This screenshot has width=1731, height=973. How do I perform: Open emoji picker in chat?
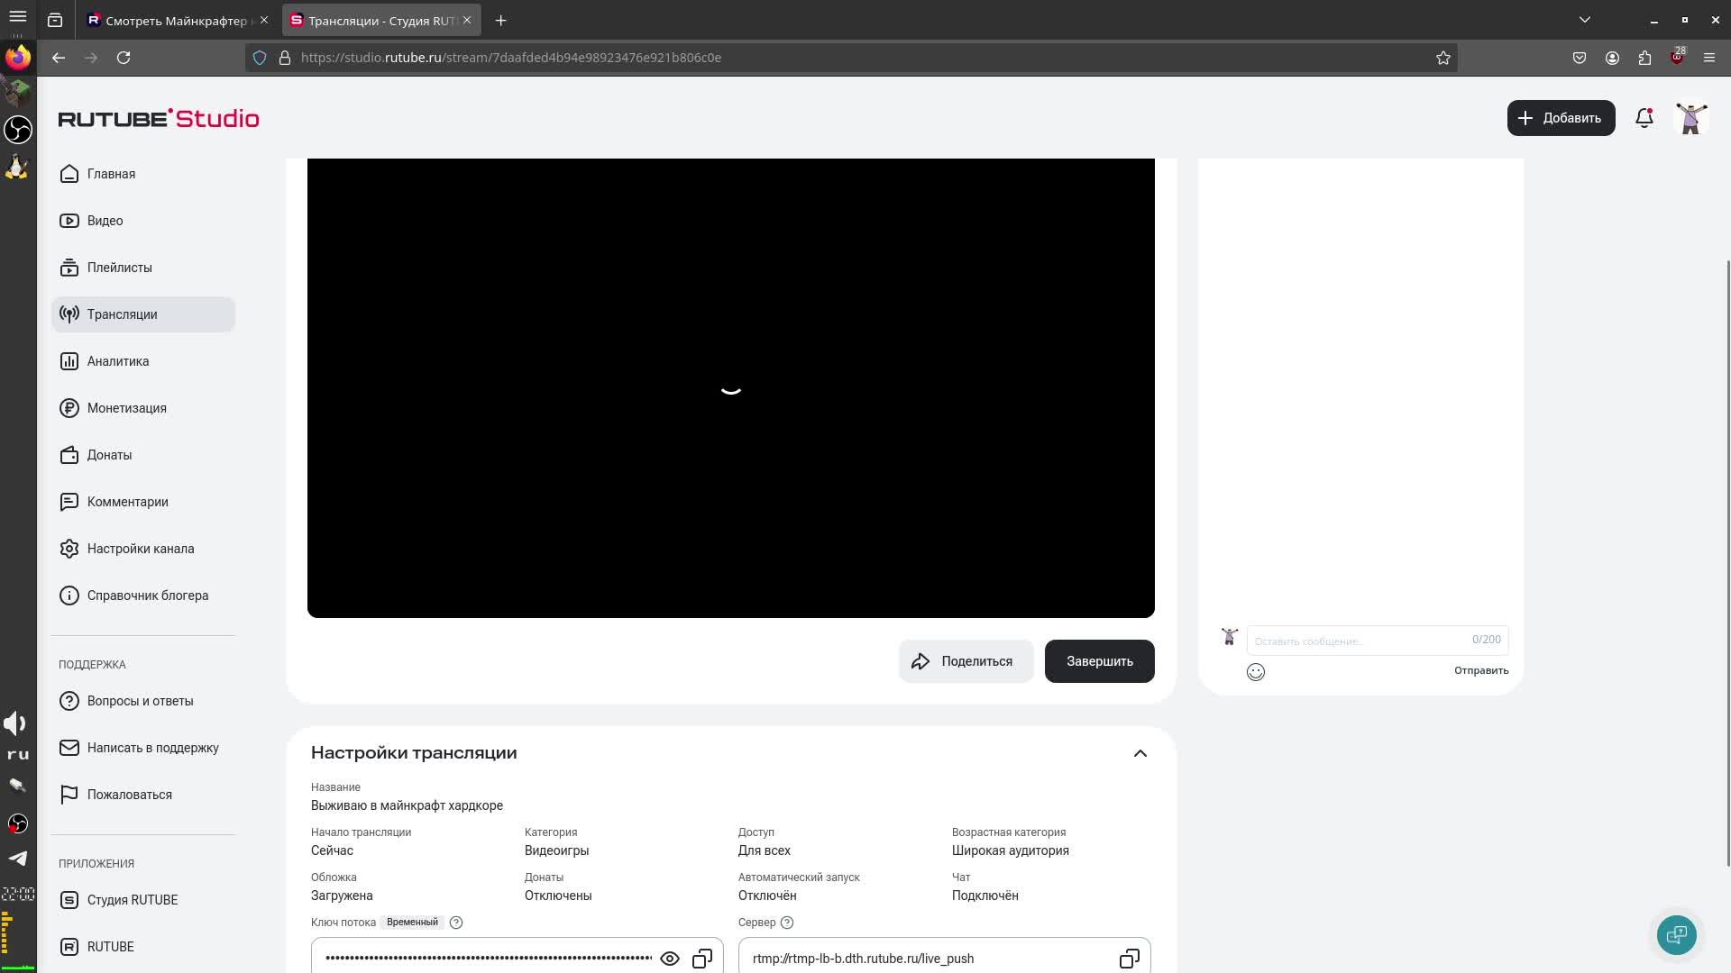point(1255,672)
